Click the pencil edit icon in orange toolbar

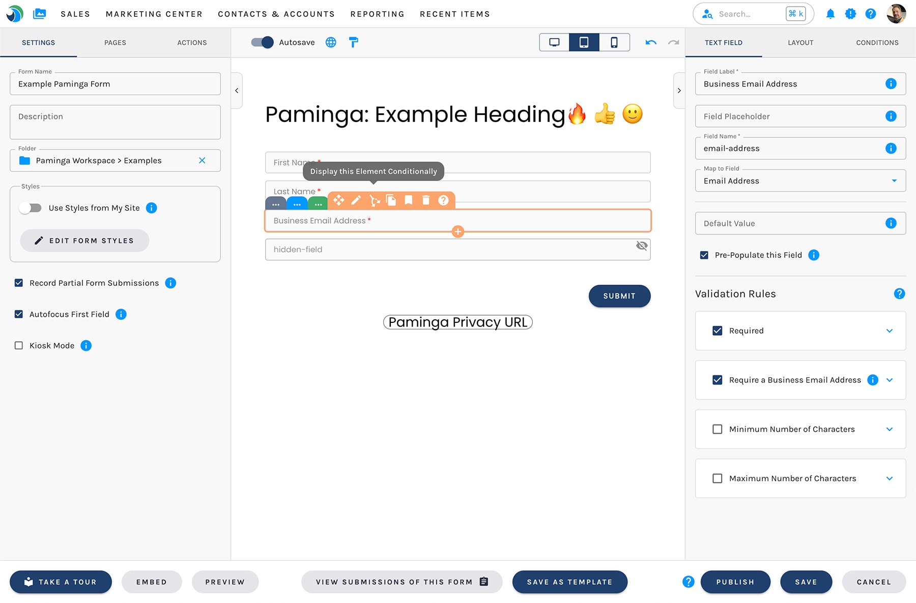coord(356,200)
